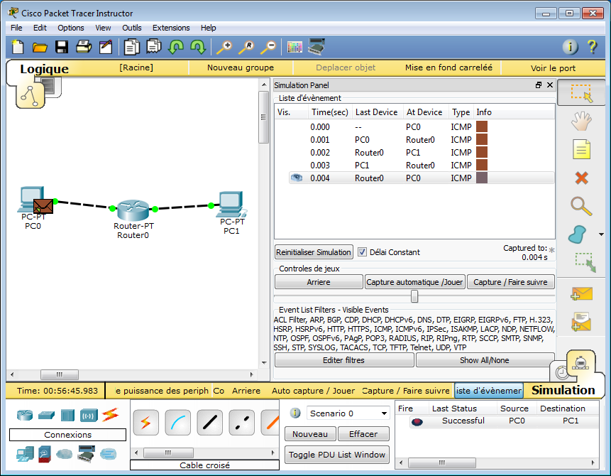The width and height of the screenshot is (611, 476).
Task: Toggle Délai Constant checkbox
Action: [x=362, y=252]
